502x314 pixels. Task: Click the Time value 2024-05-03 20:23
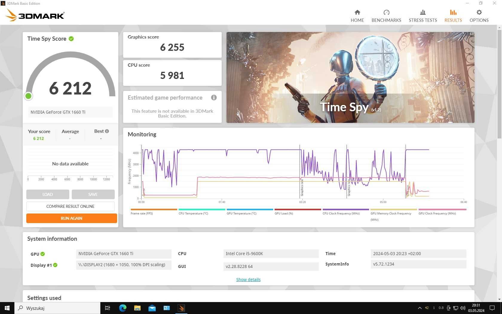pyautogui.click(x=418, y=254)
